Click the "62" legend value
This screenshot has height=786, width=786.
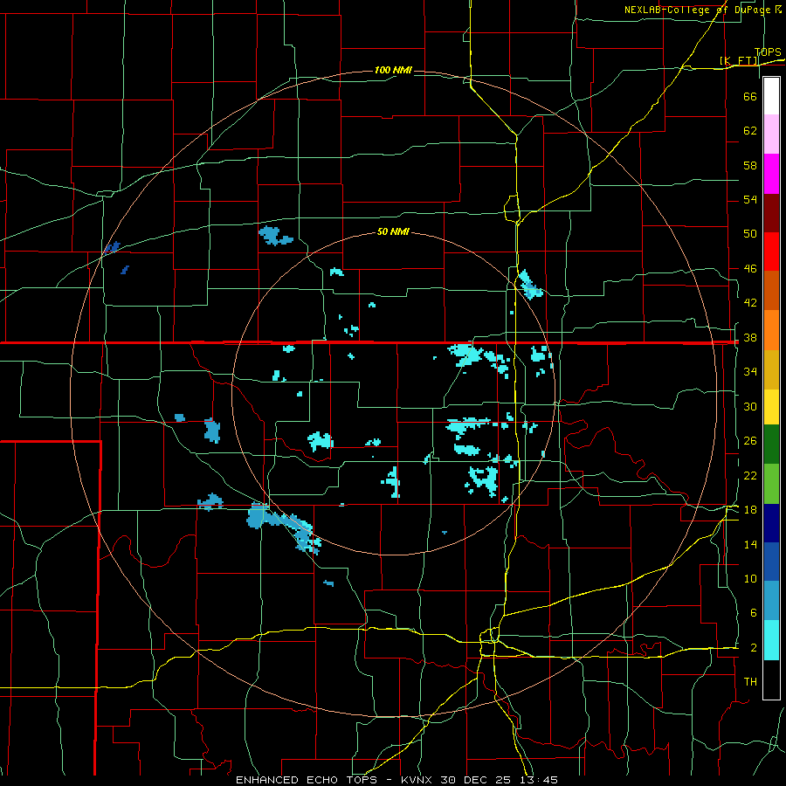tap(750, 130)
